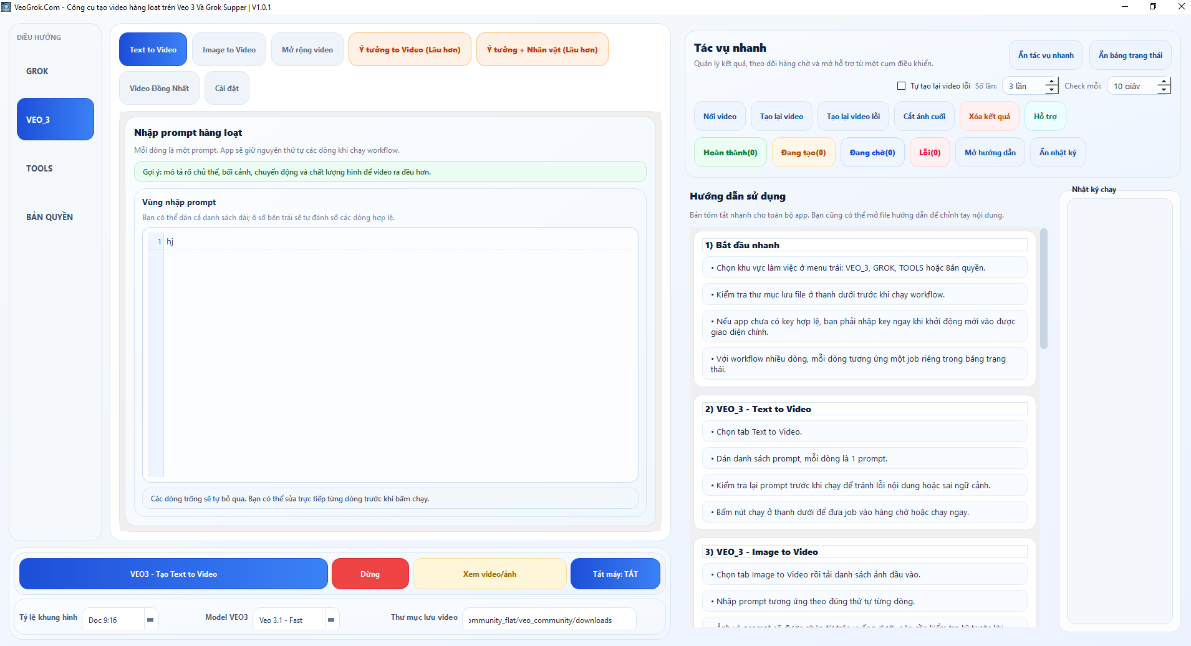The width and height of the screenshot is (1191, 646).
Task: Open TOOLS from the left navigation
Action: [39, 168]
